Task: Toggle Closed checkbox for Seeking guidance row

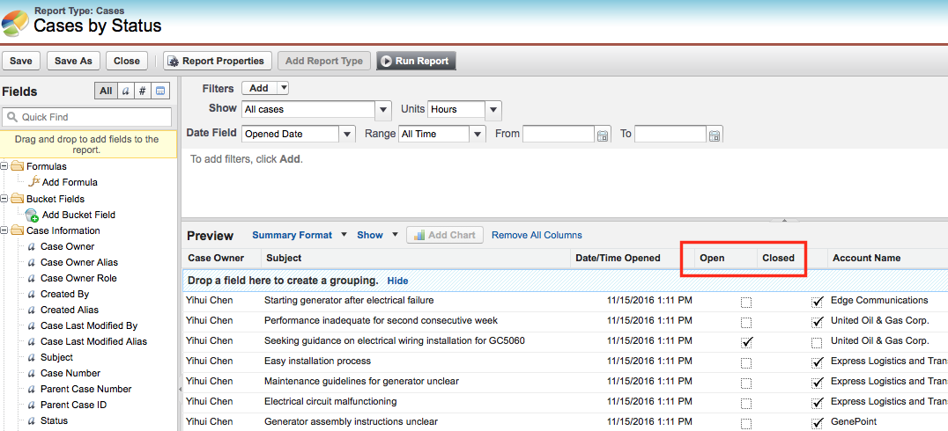Action: [818, 342]
